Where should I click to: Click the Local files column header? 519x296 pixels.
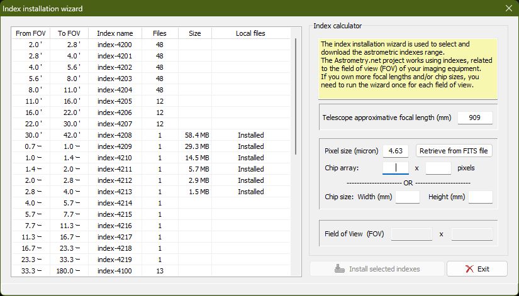point(250,33)
